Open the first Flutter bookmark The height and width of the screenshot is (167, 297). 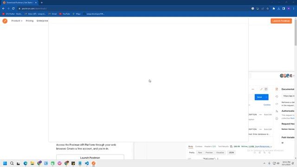click(x=13, y=14)
